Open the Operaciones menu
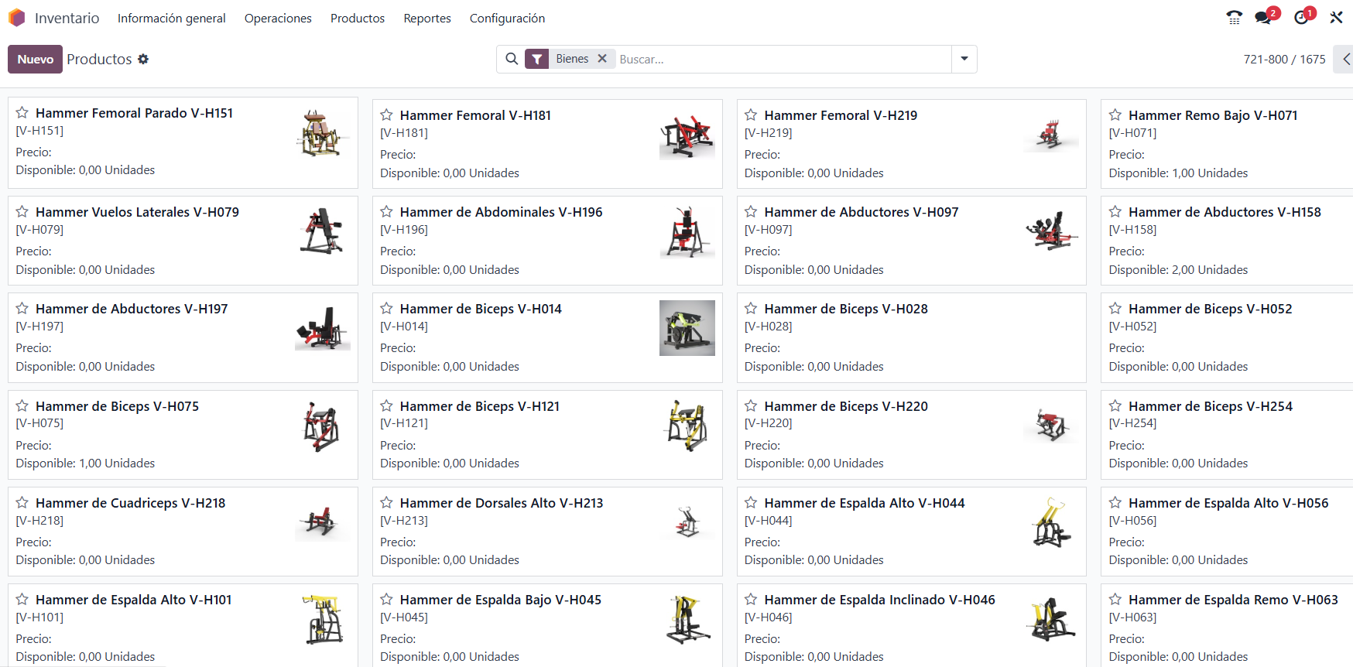The image size is (1353, 667). pyautogui.click(x=278, y=18)
